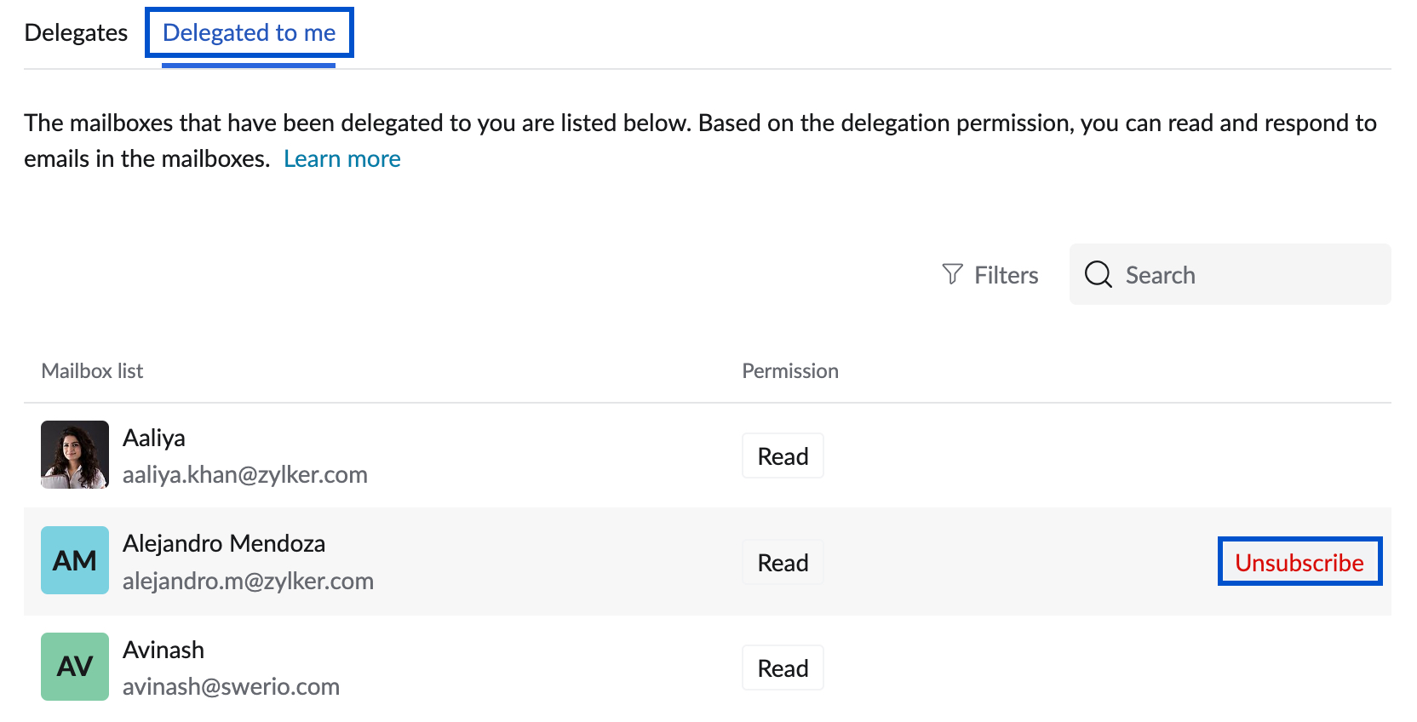This screenshot has height=722, width=1417.
Task: Click the Mailbox list column header
Action: (x=92, y=371)
